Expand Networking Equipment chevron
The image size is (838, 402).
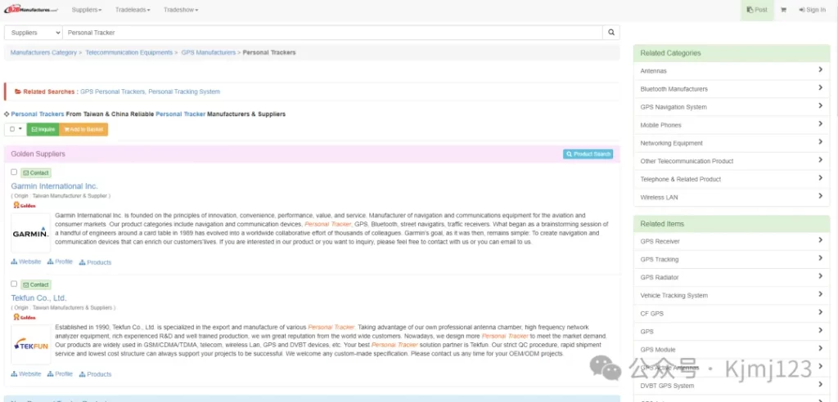tap(820, 141)
